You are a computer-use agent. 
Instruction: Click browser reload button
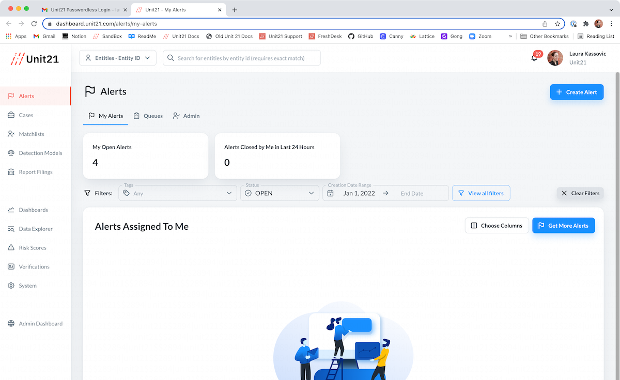click(x=34, y=24)
